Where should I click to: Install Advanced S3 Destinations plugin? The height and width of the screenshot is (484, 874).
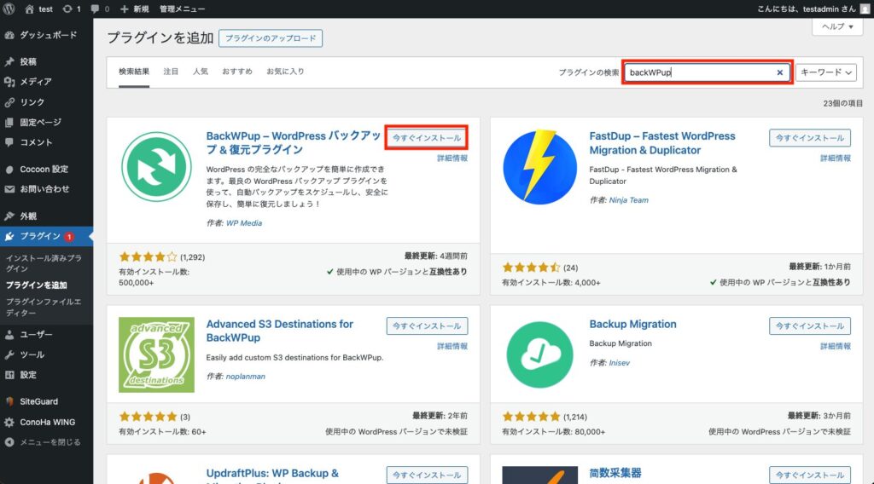point(427,326)
